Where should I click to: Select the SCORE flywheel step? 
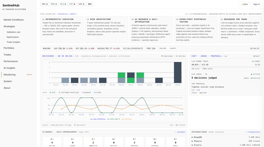click(x=73, y=142)
